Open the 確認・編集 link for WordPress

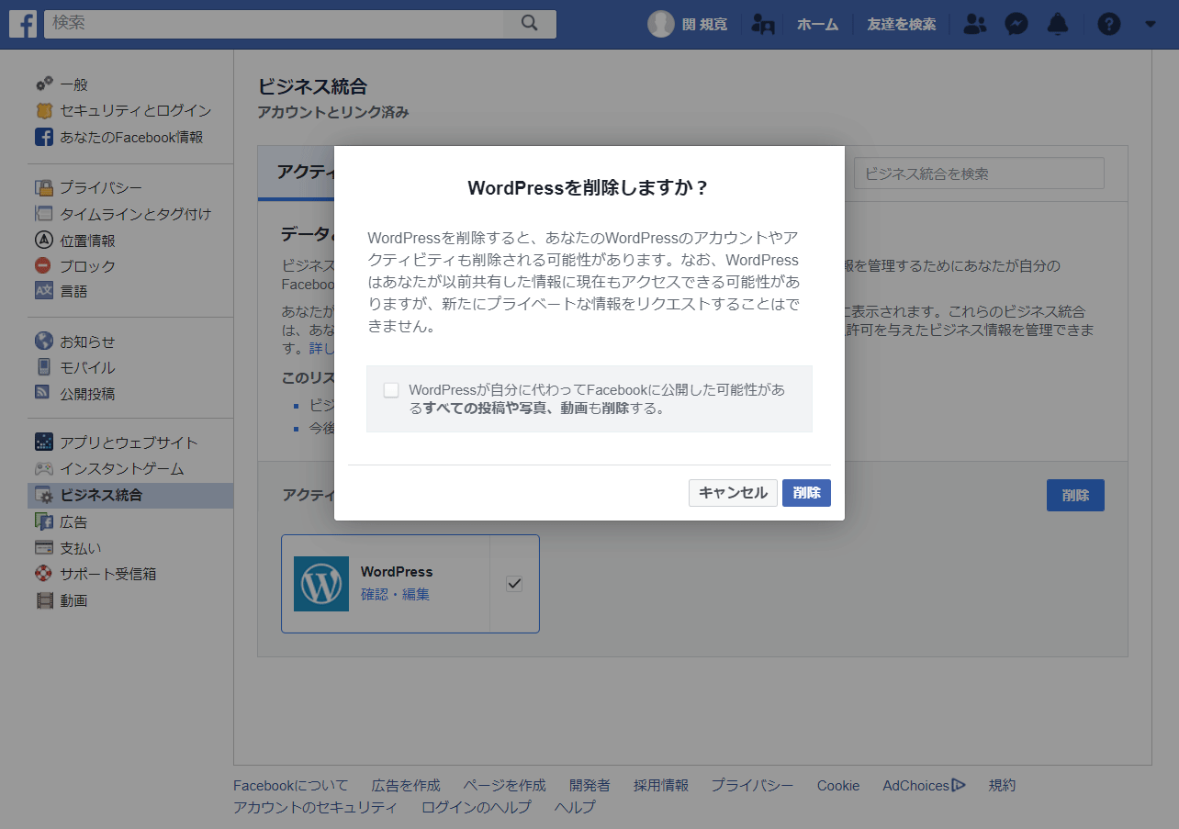click(395, 594)
